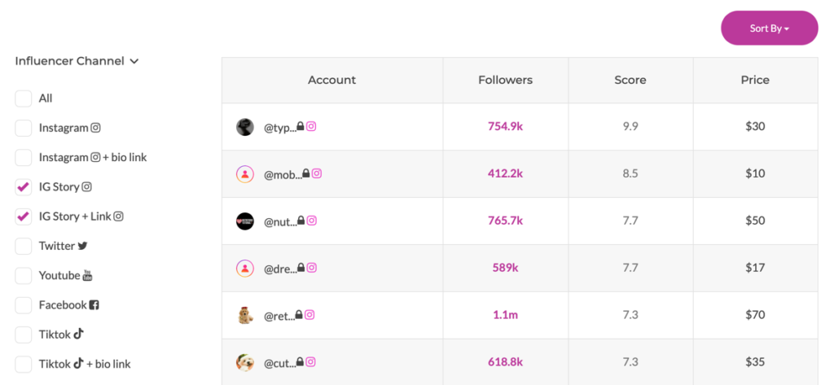Click the Followers column header
Viewport: 834px width, 385px height.
point(505,80)
